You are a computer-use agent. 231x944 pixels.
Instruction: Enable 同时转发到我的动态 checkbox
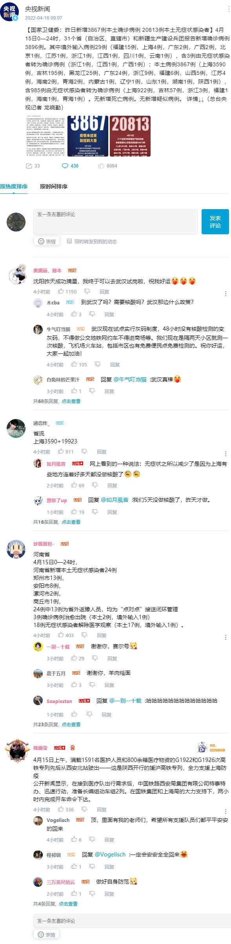click(x=69, y=241)
